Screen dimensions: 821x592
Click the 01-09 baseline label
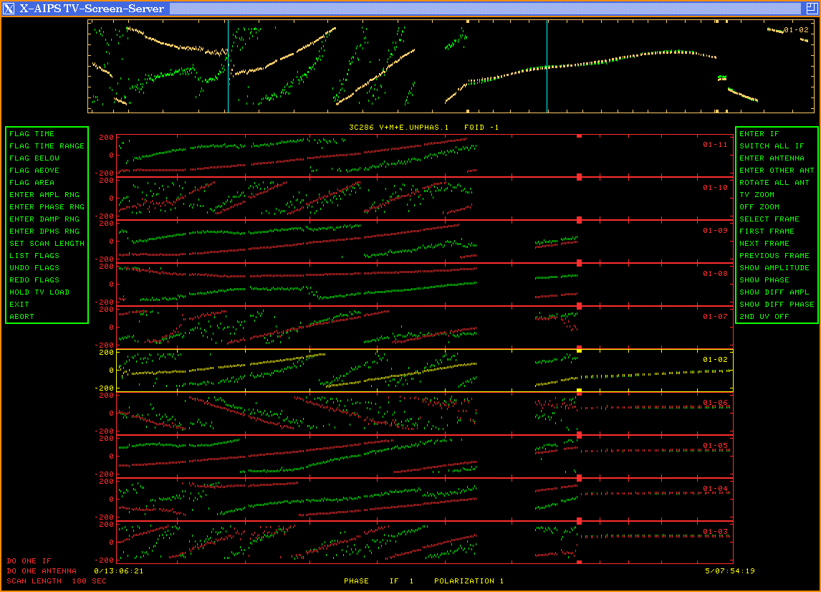[715, 231]
